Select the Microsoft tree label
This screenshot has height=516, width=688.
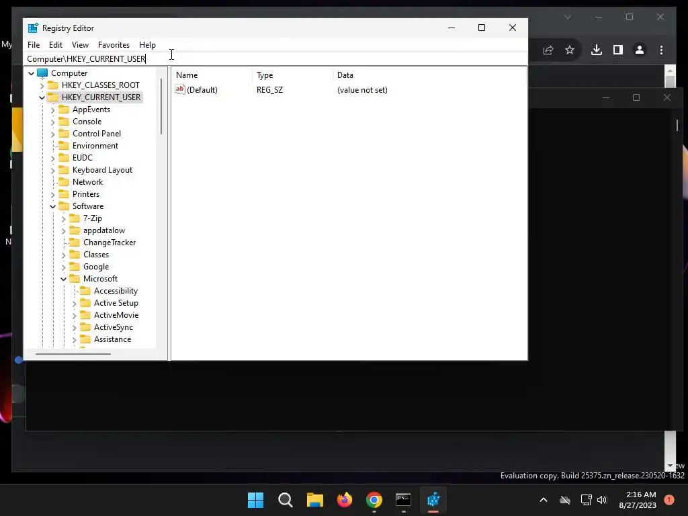pos(101,279)
